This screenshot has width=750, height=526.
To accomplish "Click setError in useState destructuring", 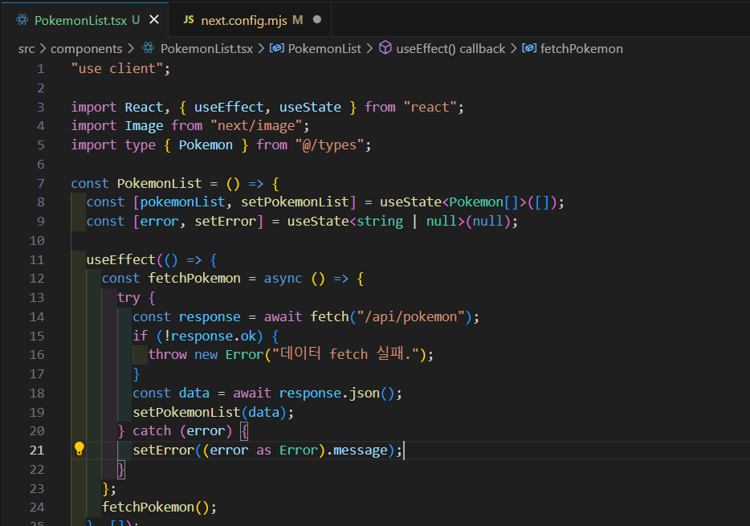I will click(x=226, y=222).
